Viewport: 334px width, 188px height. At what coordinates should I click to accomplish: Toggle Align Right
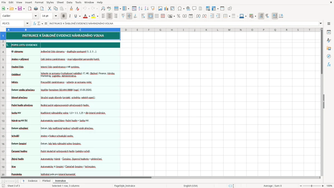coord(116,16)
